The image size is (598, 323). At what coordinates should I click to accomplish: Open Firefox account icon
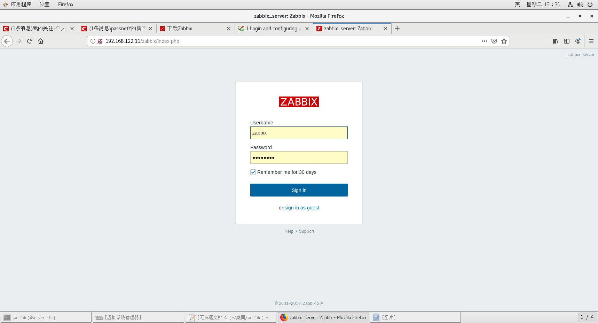pyautogui.click(x=578, y=41)
